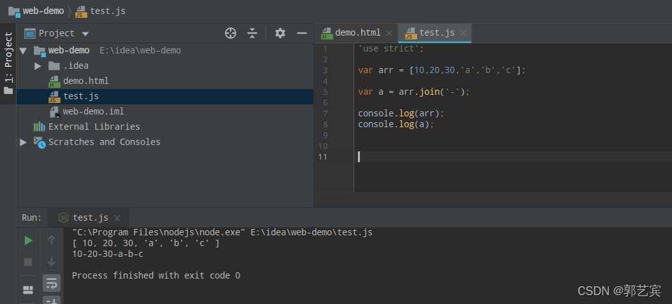Image resolution: width=672 pixels, height=304 pixels.
Task: Expand the .idea folder arrow
Action: click(x=38, y=66)
